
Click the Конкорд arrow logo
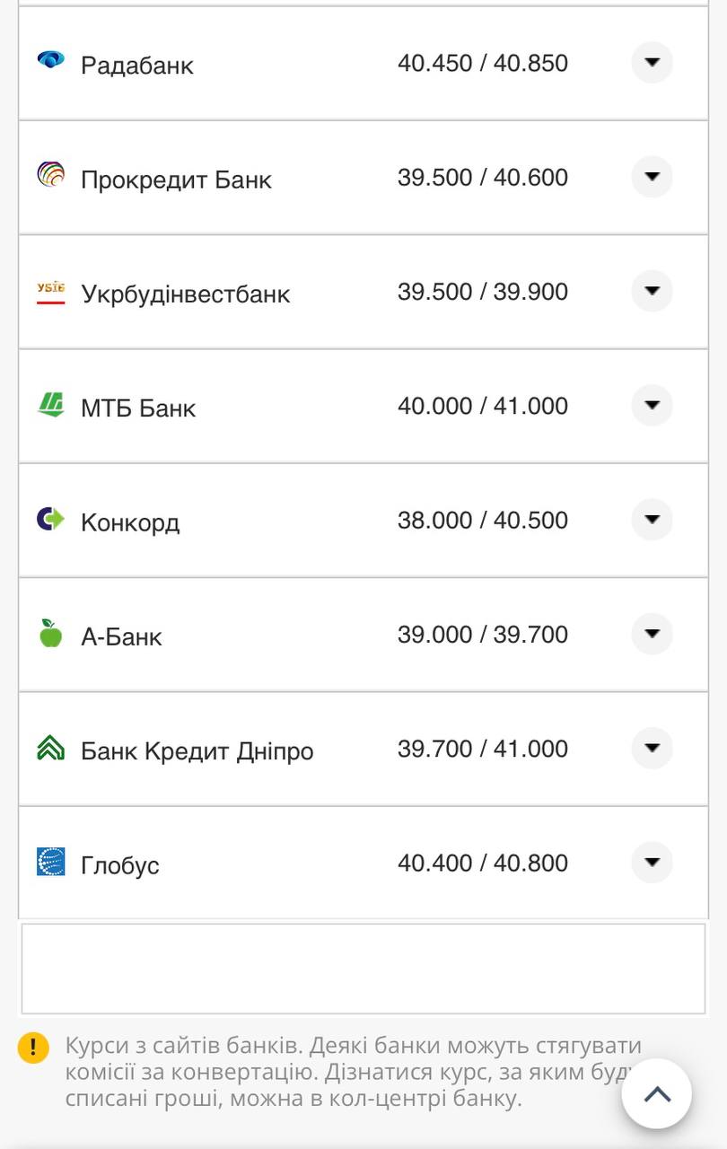(52, 520)
